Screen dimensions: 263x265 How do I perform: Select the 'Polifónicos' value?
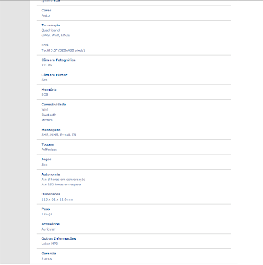pos(49,150)
